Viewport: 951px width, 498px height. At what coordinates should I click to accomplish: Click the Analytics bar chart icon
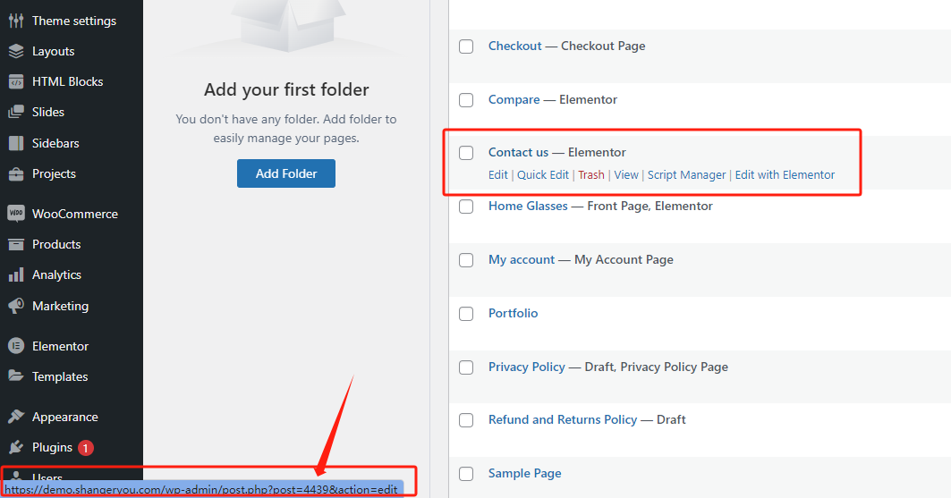click(x=16, y=275)
